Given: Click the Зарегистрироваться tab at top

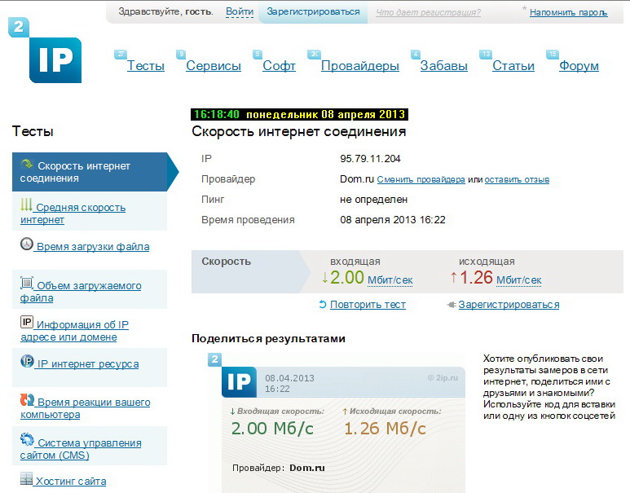Looking at the screenshot, I should coord(313,12).
